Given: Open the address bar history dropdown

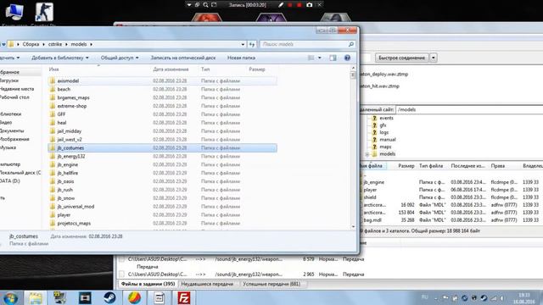Looking at the screenshot, I should pos(243,44).
